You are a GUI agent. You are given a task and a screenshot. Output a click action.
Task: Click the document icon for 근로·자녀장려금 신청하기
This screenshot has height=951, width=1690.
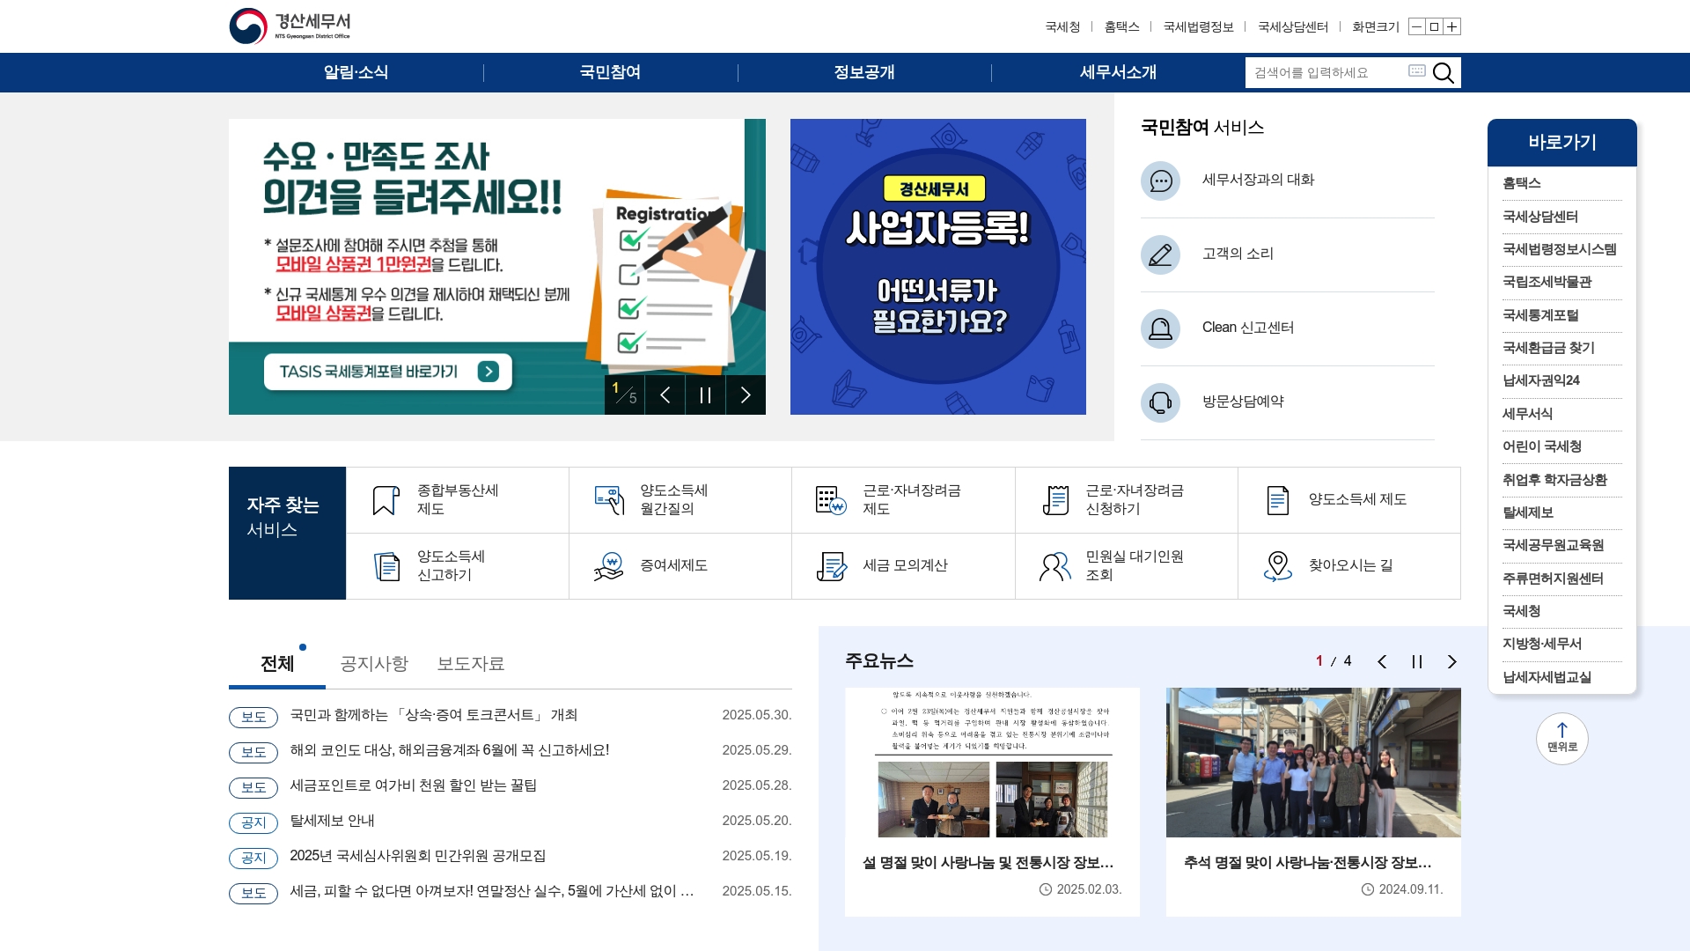(x=1054, y=500)
